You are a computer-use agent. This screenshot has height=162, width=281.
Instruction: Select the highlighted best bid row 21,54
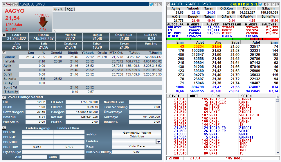pos(194,47)
